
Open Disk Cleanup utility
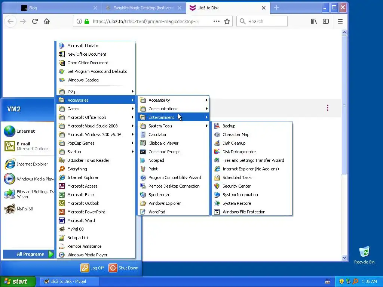[252, 143]
